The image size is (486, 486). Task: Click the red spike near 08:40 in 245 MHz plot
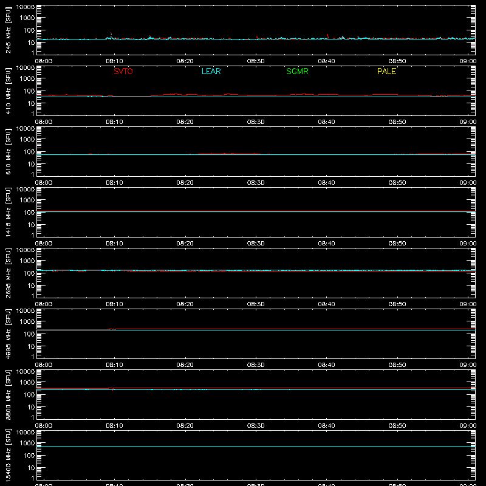click(327, 36)
